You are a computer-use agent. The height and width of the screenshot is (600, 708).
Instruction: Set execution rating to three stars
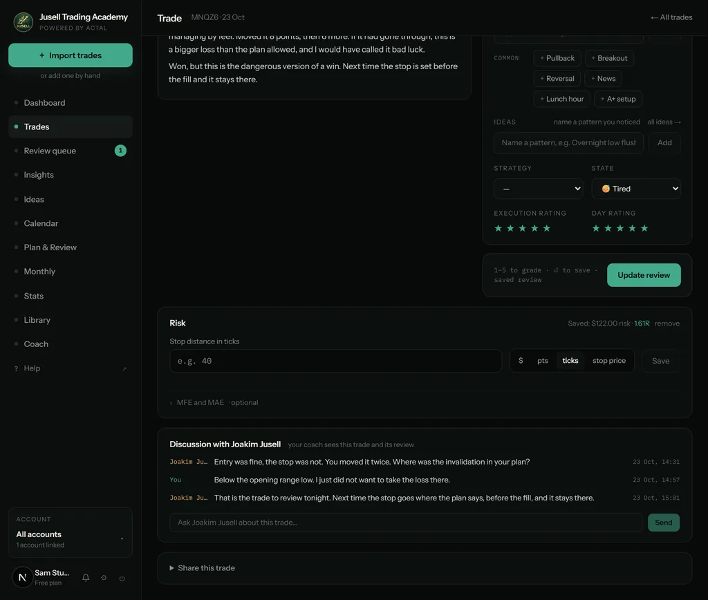pos(523,228)
